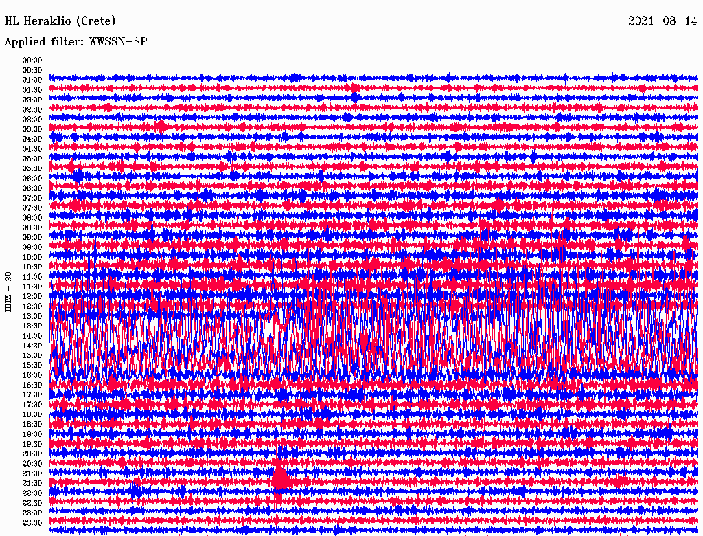Select the 02:00 time label
703x536 pixels.
32,100
